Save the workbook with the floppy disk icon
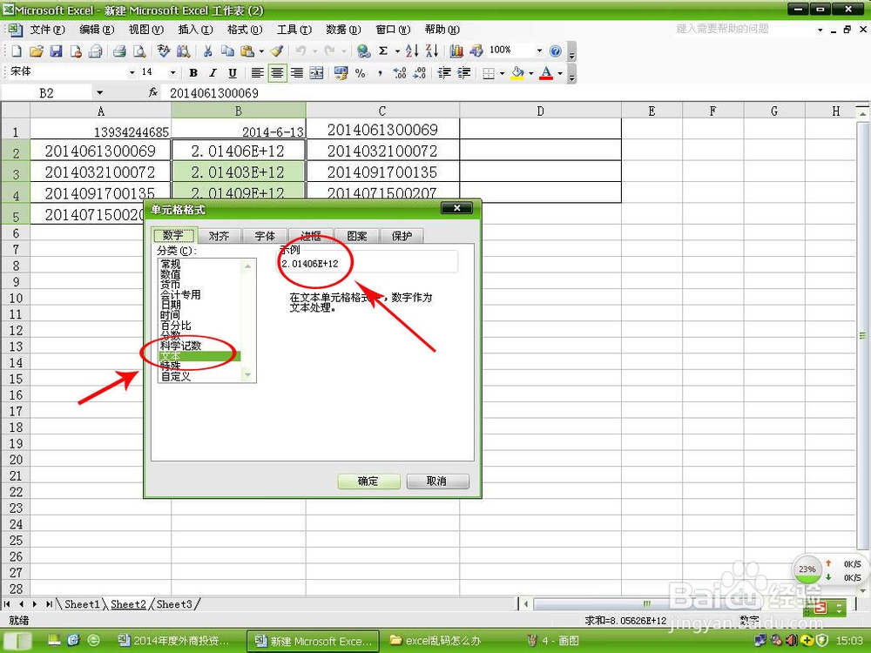This screenshot has height=653, width=871. click(x=56, y=51)
